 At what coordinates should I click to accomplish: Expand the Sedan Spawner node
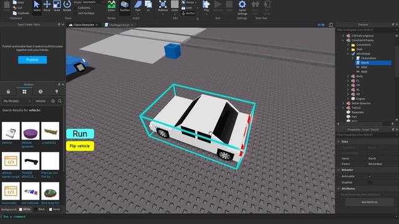click(x=343, y=103)
